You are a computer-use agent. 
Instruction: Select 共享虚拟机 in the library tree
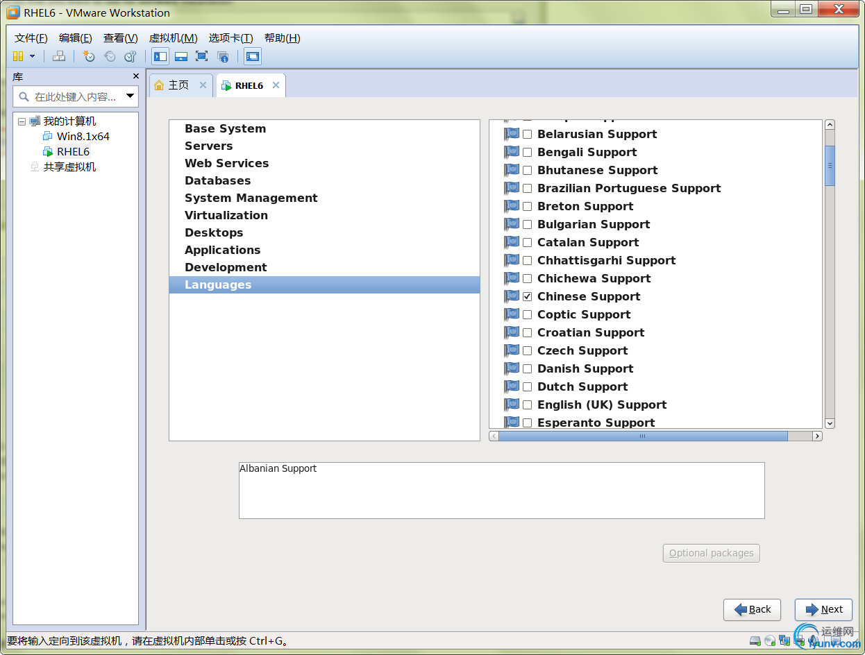(69, 167)
